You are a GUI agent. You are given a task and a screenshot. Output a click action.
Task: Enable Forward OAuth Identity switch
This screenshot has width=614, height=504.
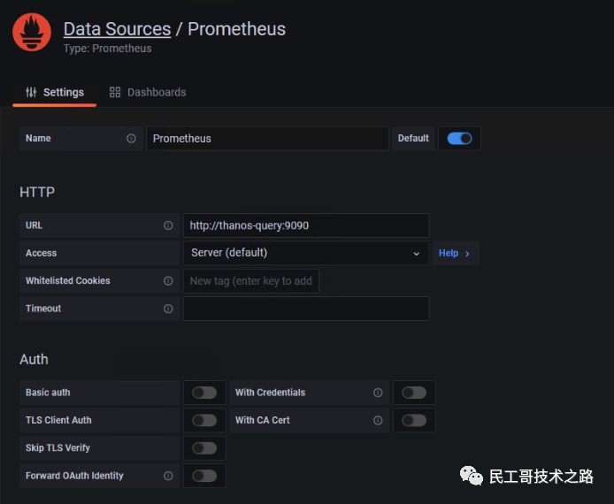(204, 476)
